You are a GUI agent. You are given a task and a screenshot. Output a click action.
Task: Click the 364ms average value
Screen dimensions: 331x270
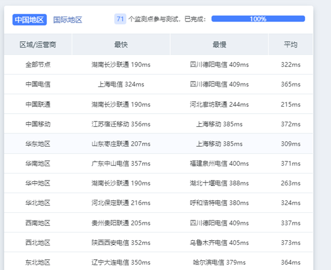tap(291, 262)
